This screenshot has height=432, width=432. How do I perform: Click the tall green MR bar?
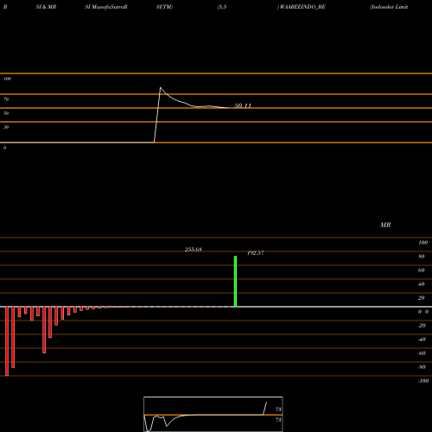235,282
